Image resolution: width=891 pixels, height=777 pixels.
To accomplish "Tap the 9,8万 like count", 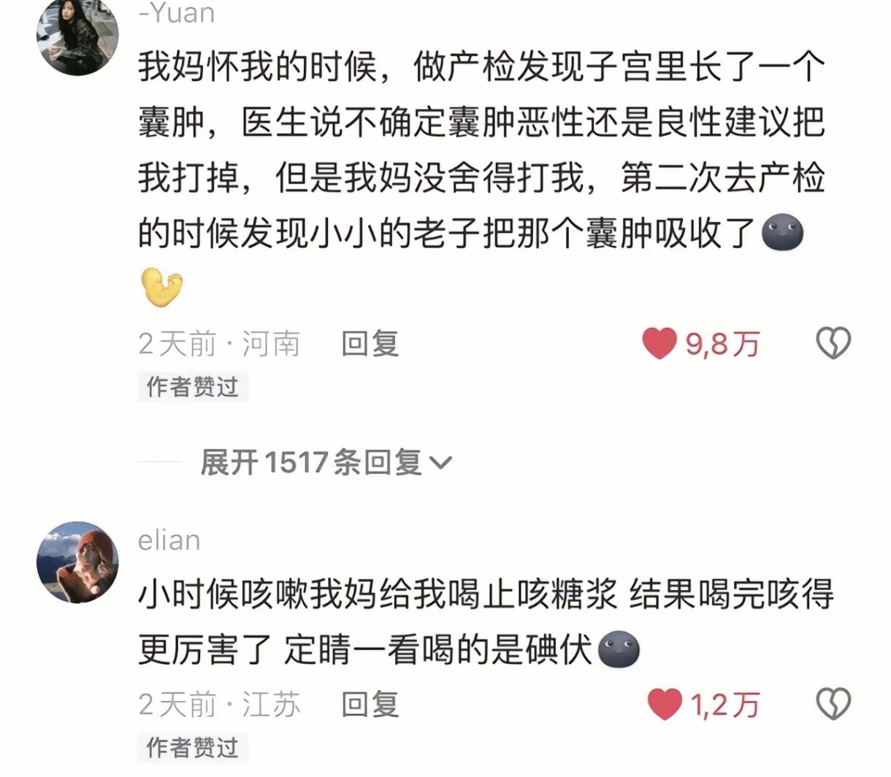I will 722,344.
